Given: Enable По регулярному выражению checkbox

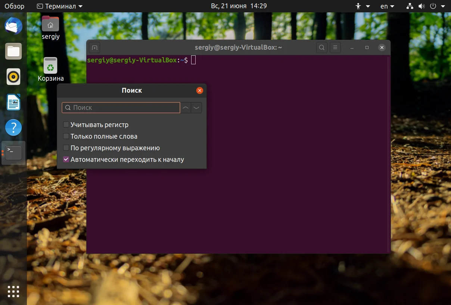Looking at the screenshot, I should point(66,148).
